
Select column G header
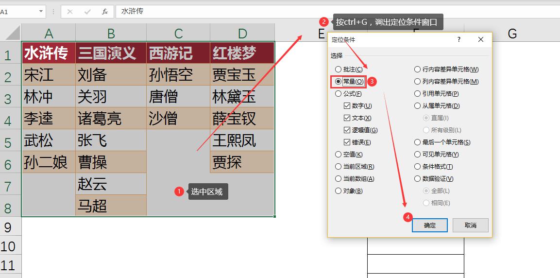pos(512,33)
